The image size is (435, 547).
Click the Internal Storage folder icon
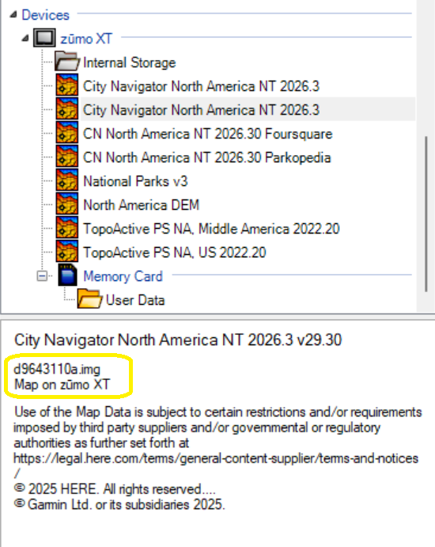66,62
